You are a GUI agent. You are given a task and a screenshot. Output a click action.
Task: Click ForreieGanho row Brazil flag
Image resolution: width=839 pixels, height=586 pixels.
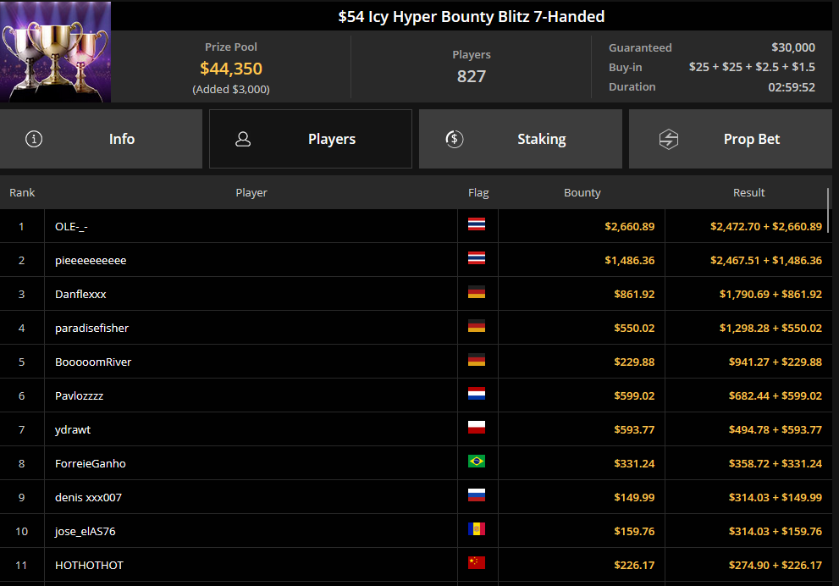[476, 462]
